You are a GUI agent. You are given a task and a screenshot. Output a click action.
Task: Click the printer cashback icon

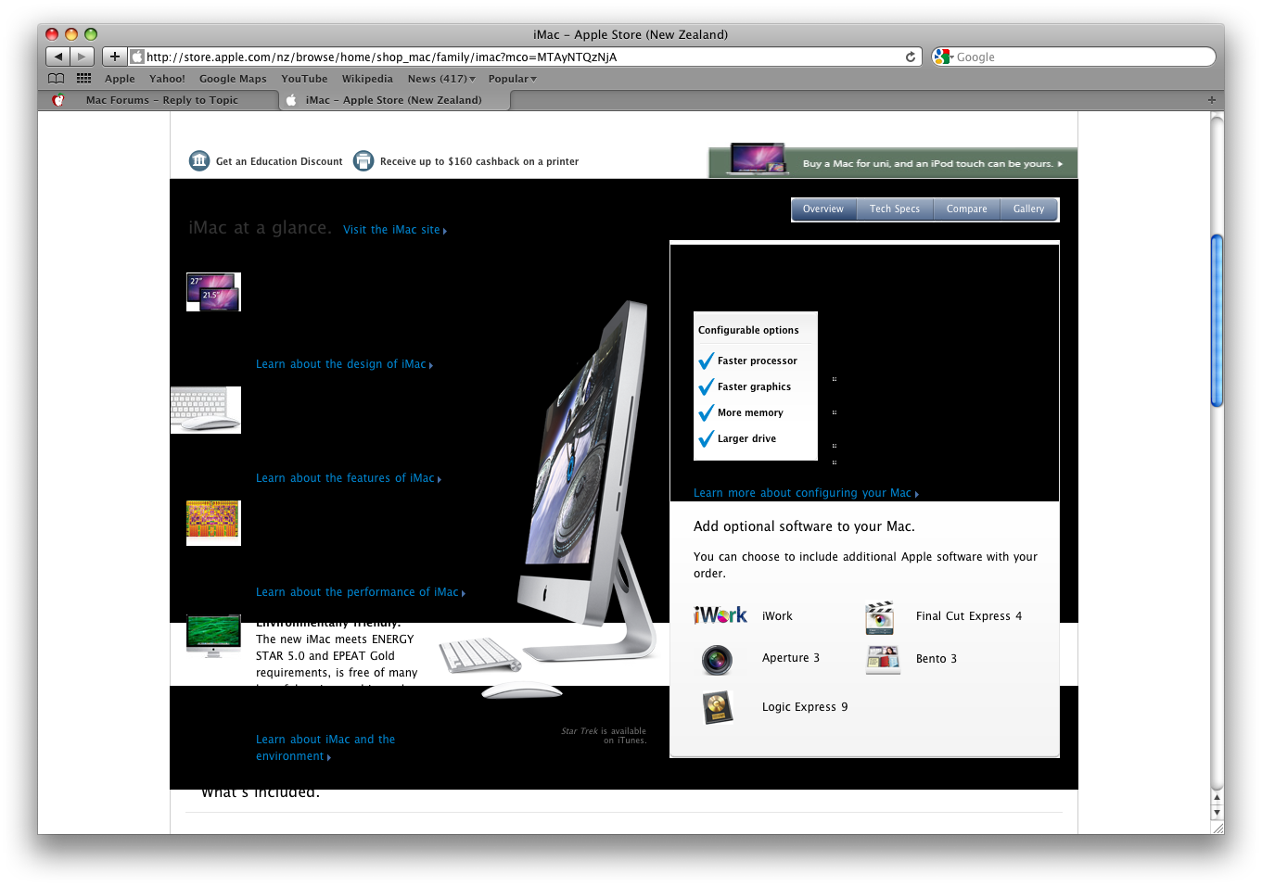click(363, 161)
